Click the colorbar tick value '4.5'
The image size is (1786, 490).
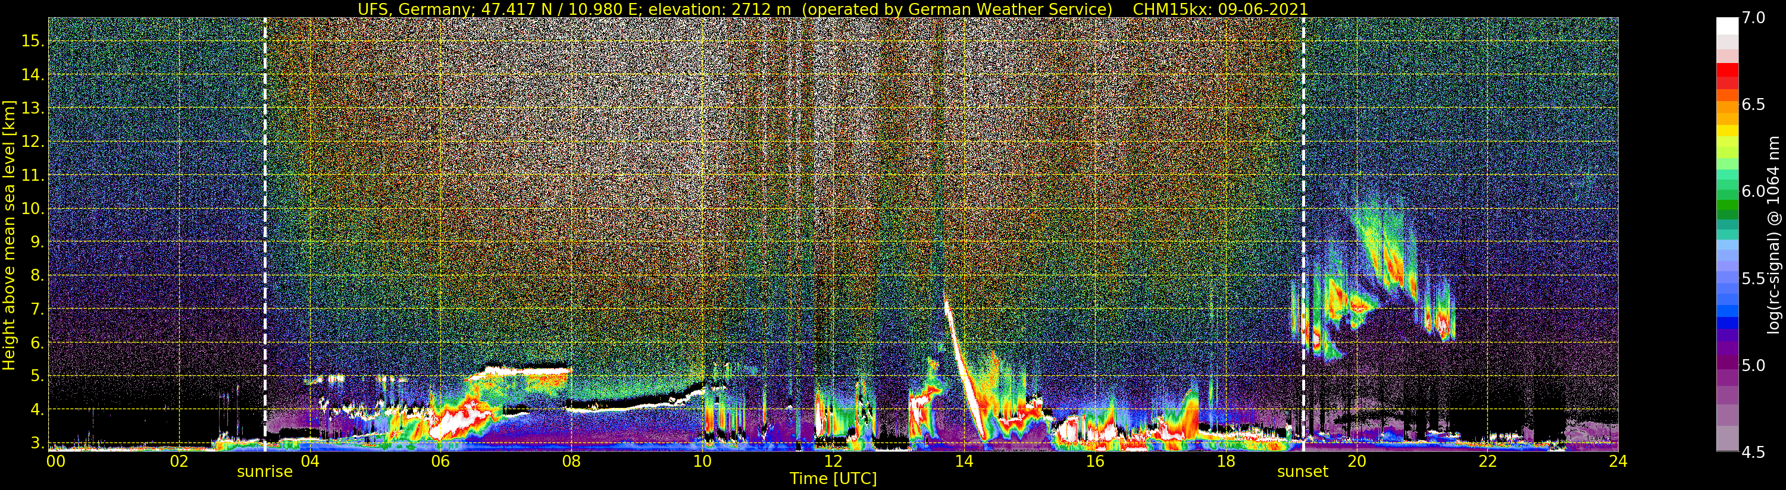1752,453
